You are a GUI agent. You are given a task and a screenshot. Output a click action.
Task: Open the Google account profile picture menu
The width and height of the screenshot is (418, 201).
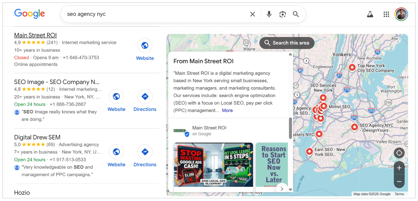401,14
